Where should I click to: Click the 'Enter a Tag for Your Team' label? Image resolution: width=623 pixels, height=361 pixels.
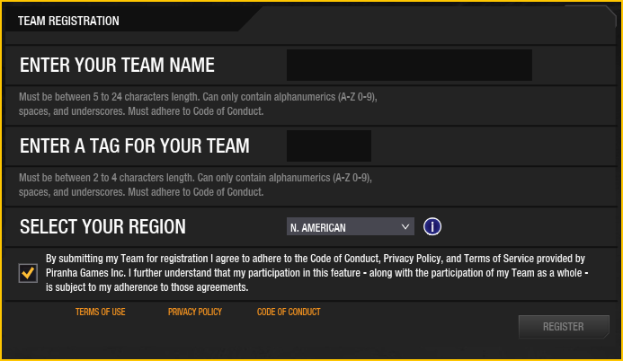tap(135, 145)
